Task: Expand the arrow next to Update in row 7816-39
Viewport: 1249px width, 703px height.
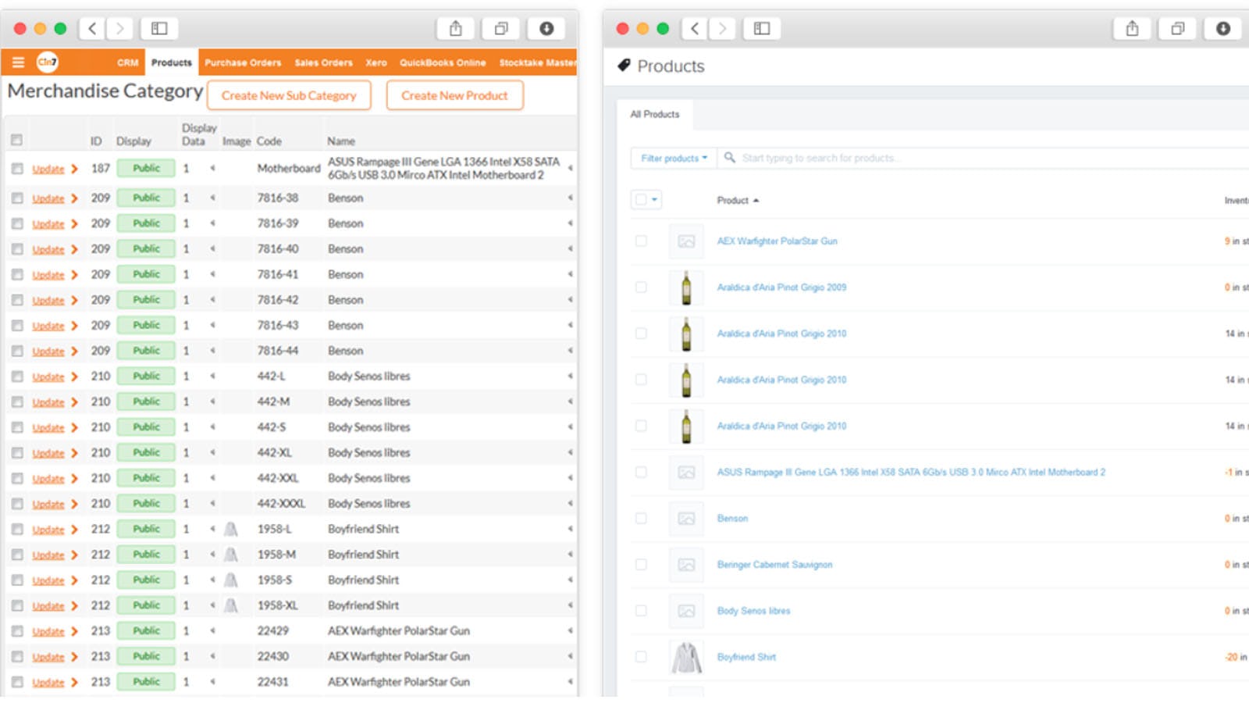Action: [74, 224]
